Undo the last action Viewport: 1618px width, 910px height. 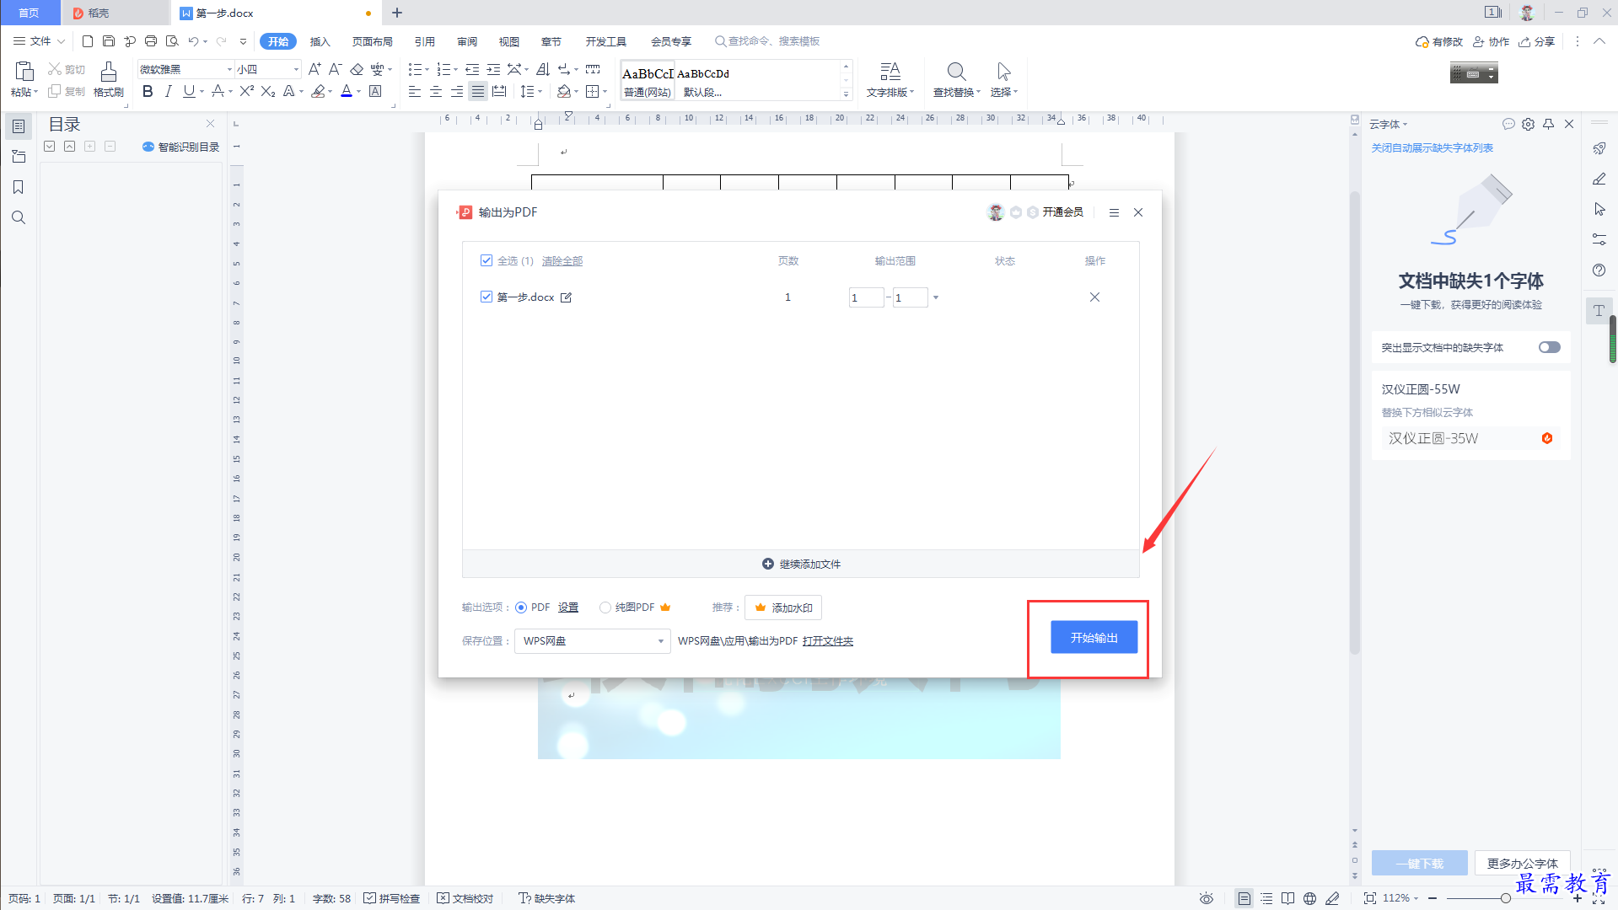click(193, 41)
